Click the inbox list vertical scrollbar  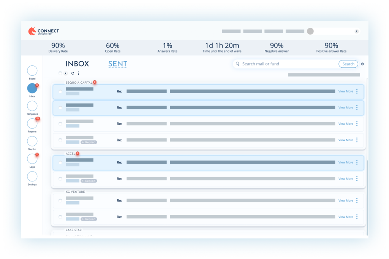367,156
